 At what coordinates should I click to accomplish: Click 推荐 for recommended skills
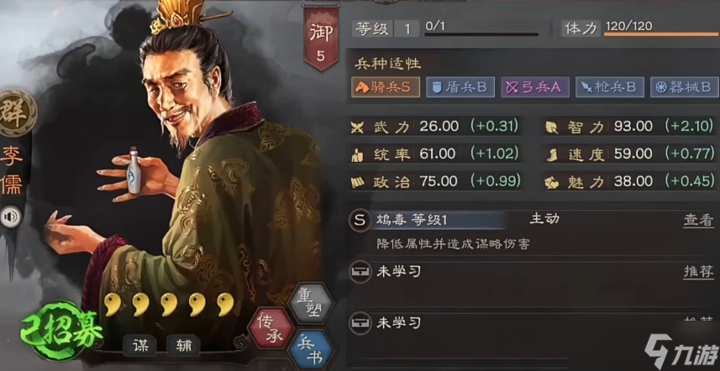tap(698, 272)
